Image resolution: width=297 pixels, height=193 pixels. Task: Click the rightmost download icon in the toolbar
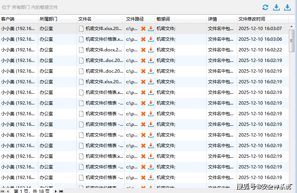[x=287, y=7]
